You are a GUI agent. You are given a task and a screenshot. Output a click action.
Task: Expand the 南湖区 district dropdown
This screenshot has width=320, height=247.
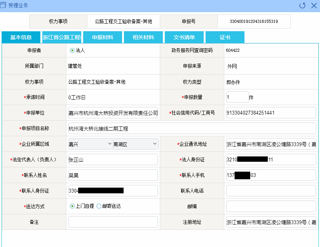point(135,144)
